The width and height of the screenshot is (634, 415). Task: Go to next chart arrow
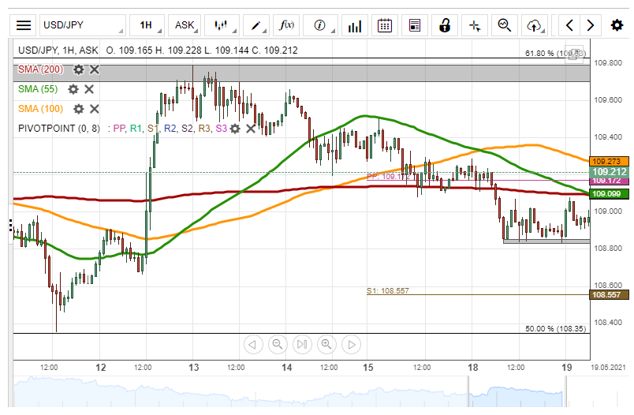click(590, 25)
